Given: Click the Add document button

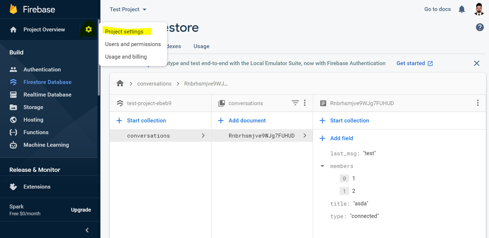Looking at the screenshot, I should point(247,121).
